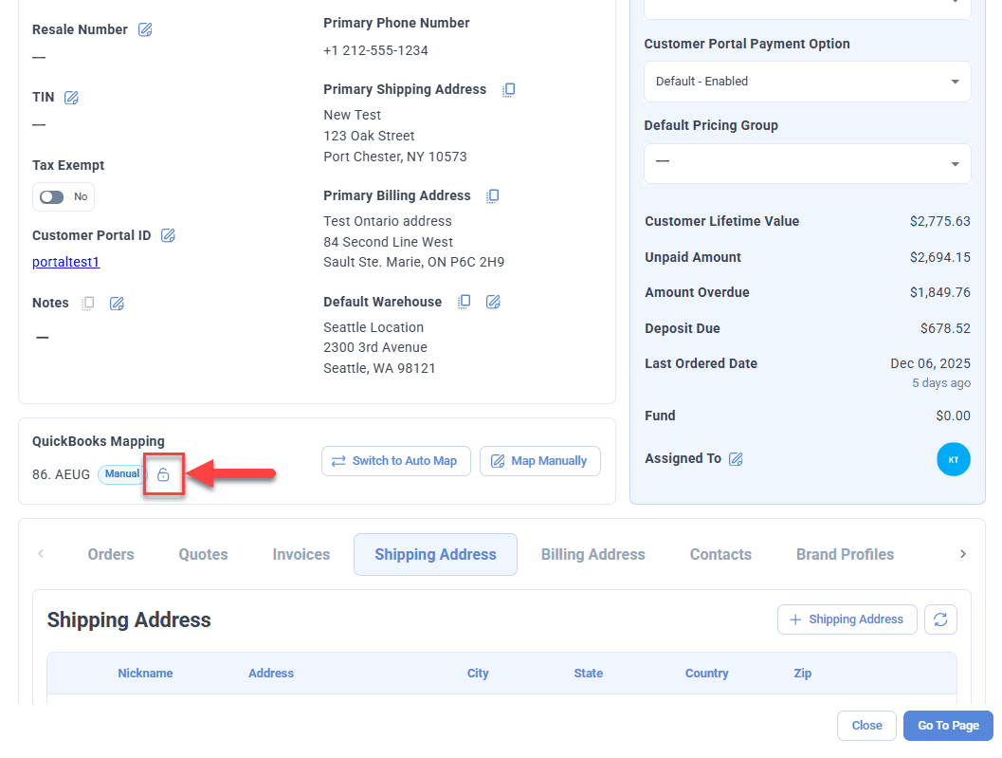Copy the Primary Billing Address
The image size is (1002, 758).
492,196
